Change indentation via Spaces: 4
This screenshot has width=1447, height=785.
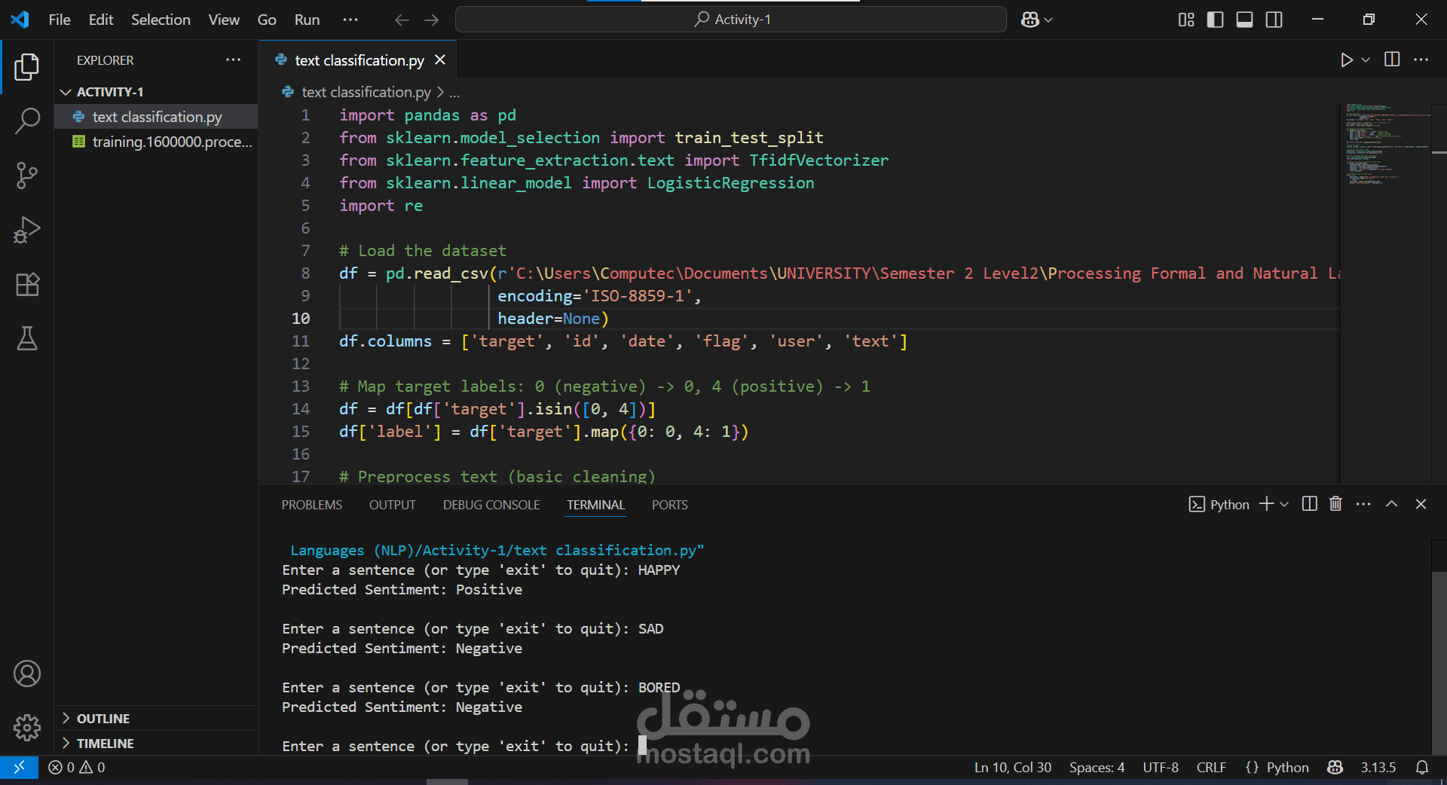pyautogui.click(x=1097, y=767)
